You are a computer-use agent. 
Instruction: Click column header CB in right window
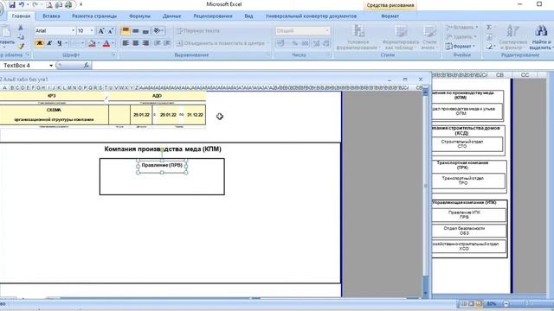[499, 75]
